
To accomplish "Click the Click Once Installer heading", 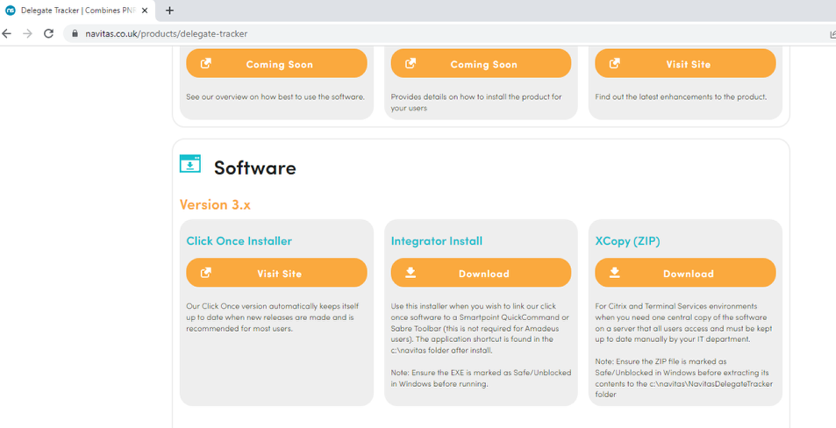I will (x=239, y=241).
